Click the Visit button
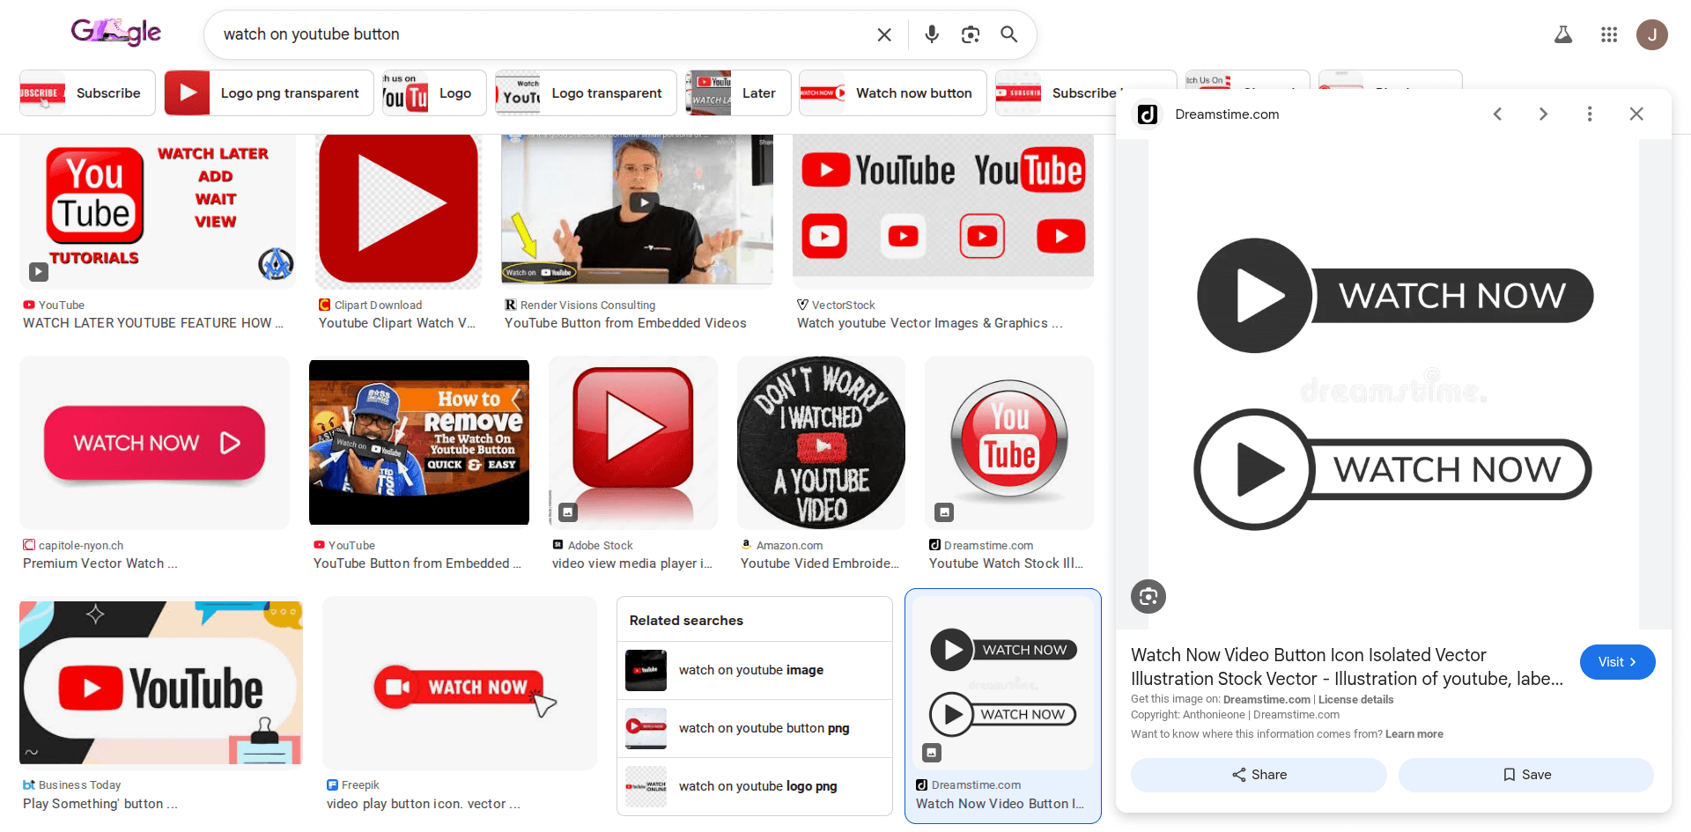Viewport: 1691px width, 832px height. point(1616,662)
